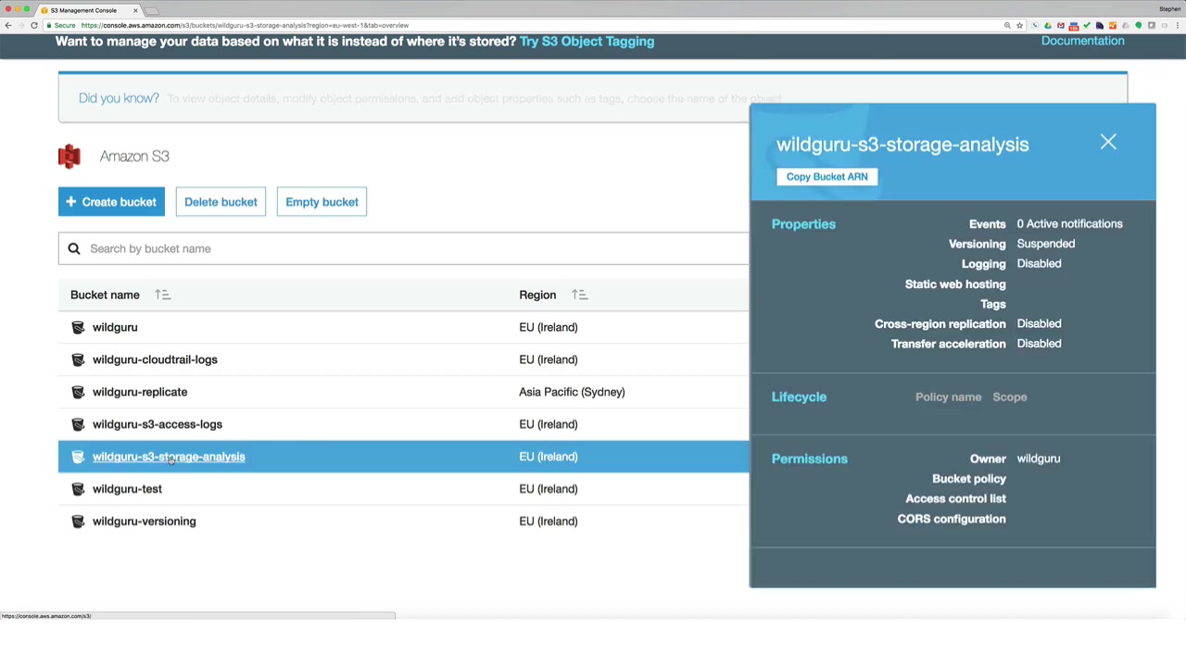Click the Empty bucket button
This screenshot has height=667, width=1186.
tap(322, 202)
